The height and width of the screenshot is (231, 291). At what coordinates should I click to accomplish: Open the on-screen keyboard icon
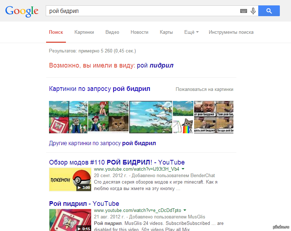pyautogui.click(x=243, y=11)
